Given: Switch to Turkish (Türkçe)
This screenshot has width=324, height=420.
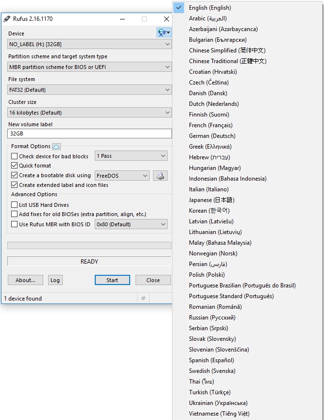Looking at the screenshot, I should click(x=247, y=392).
